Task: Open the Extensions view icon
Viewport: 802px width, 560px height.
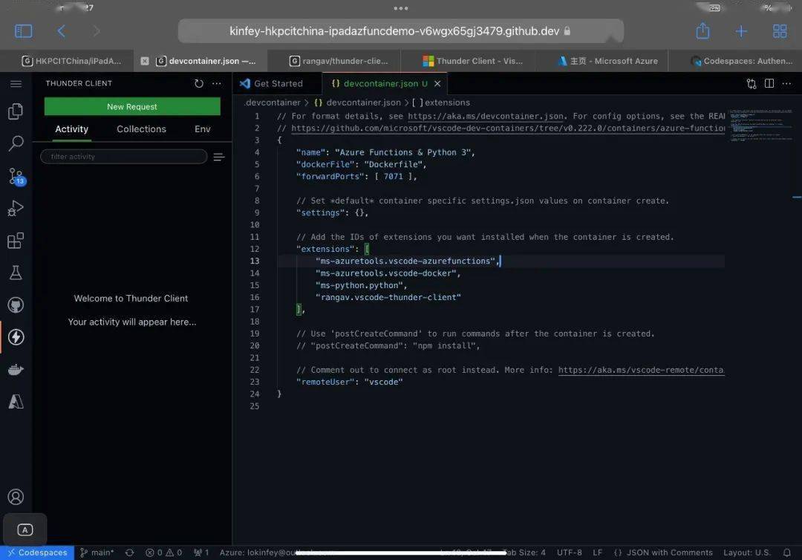Action: tap(16, 240)
